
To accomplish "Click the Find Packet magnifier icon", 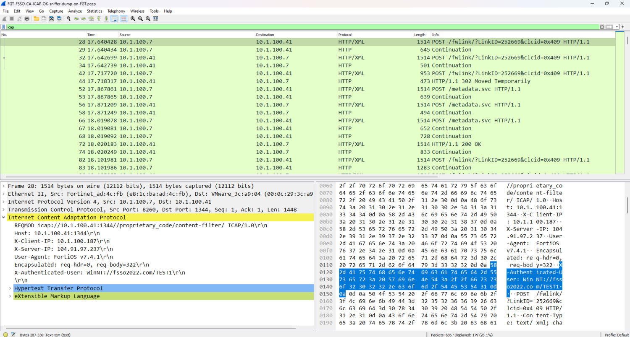I will [68, 19].
